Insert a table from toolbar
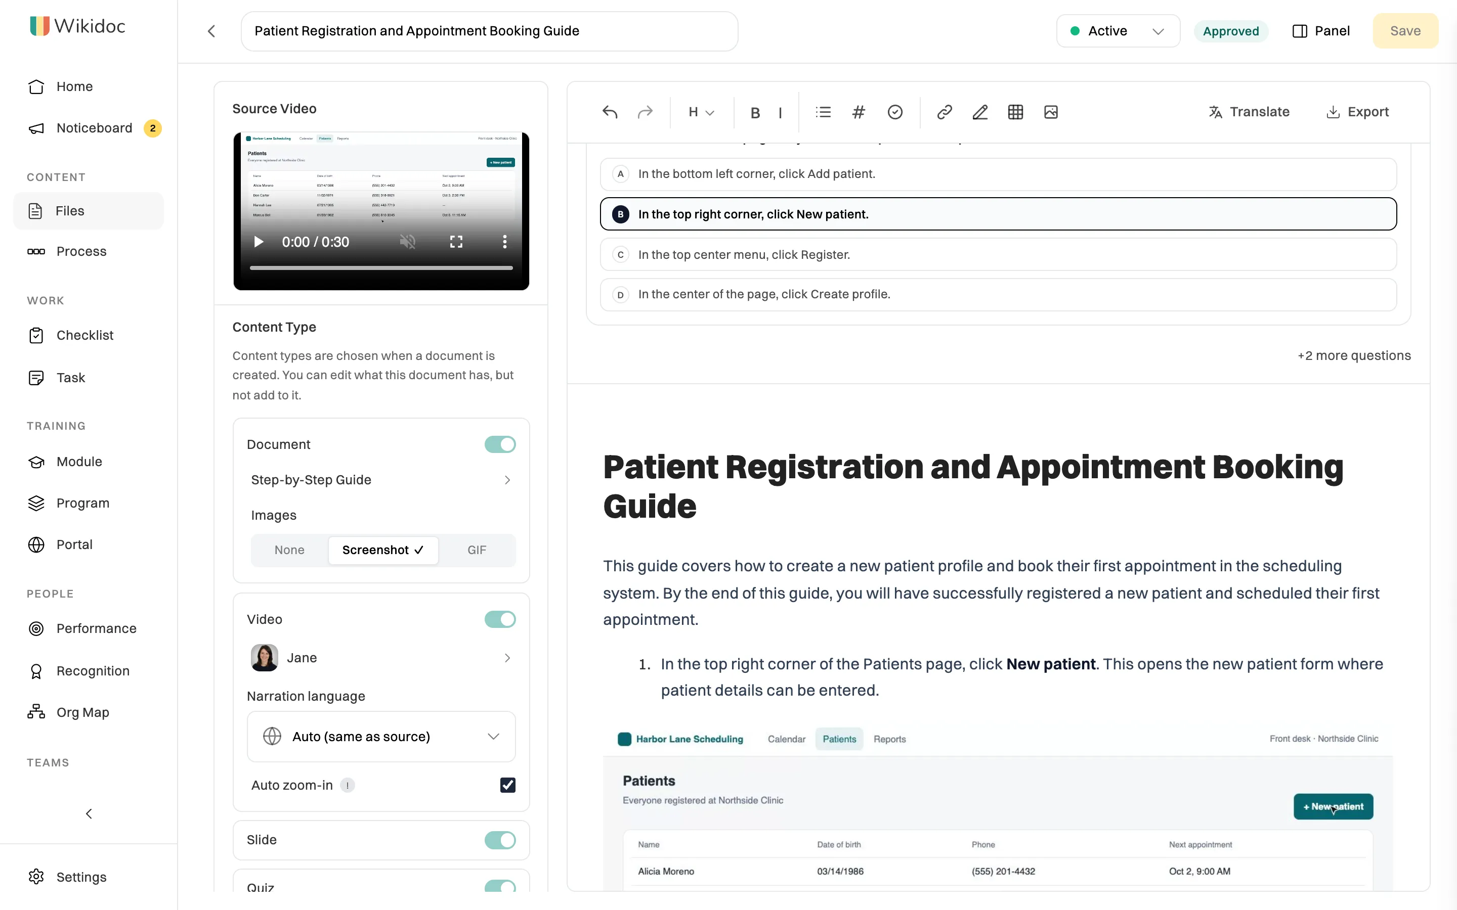The width and height of the screenshot is (1457, 910). click(1015, 112)
